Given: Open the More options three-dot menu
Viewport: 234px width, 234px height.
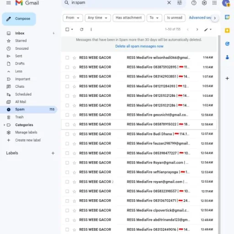Looking at the screenshot, I should point(91,29).
